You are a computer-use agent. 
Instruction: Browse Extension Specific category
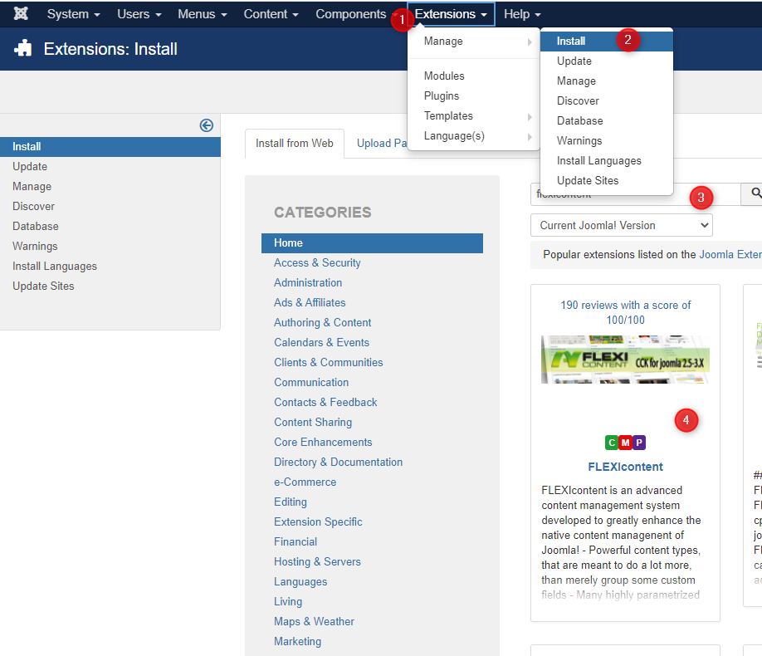pos(318,522)
